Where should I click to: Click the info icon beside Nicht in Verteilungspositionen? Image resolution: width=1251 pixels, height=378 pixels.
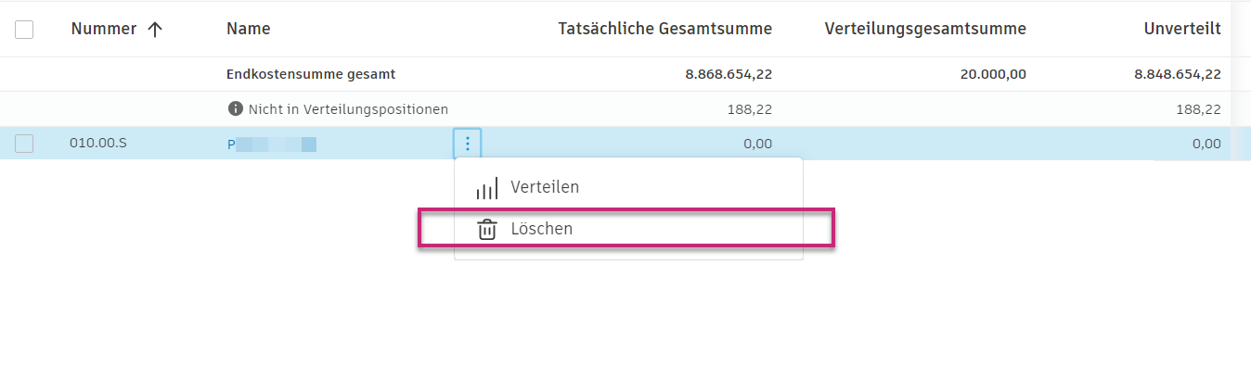(236, 109)
